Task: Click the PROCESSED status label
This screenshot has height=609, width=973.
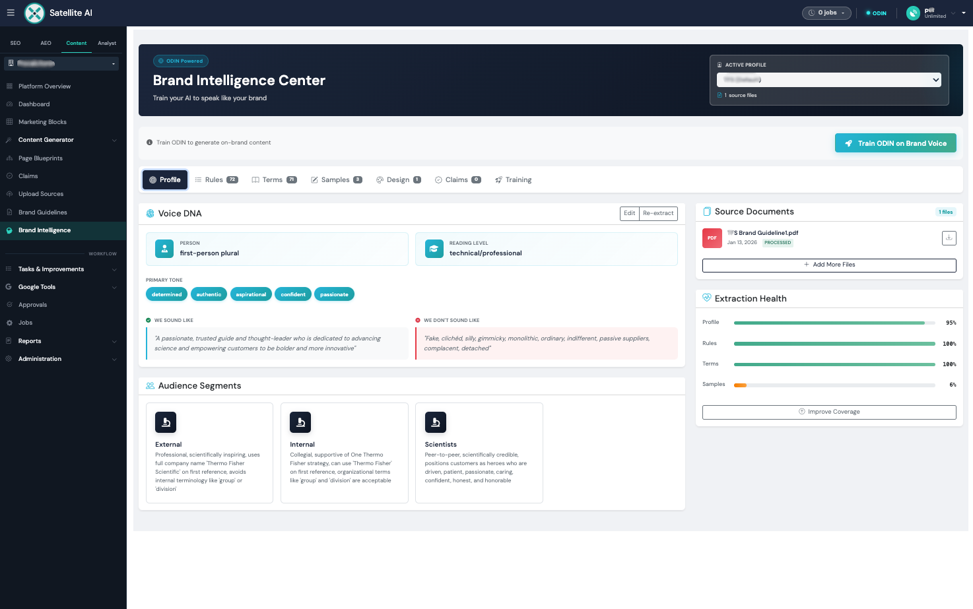Action: point(778,243)
